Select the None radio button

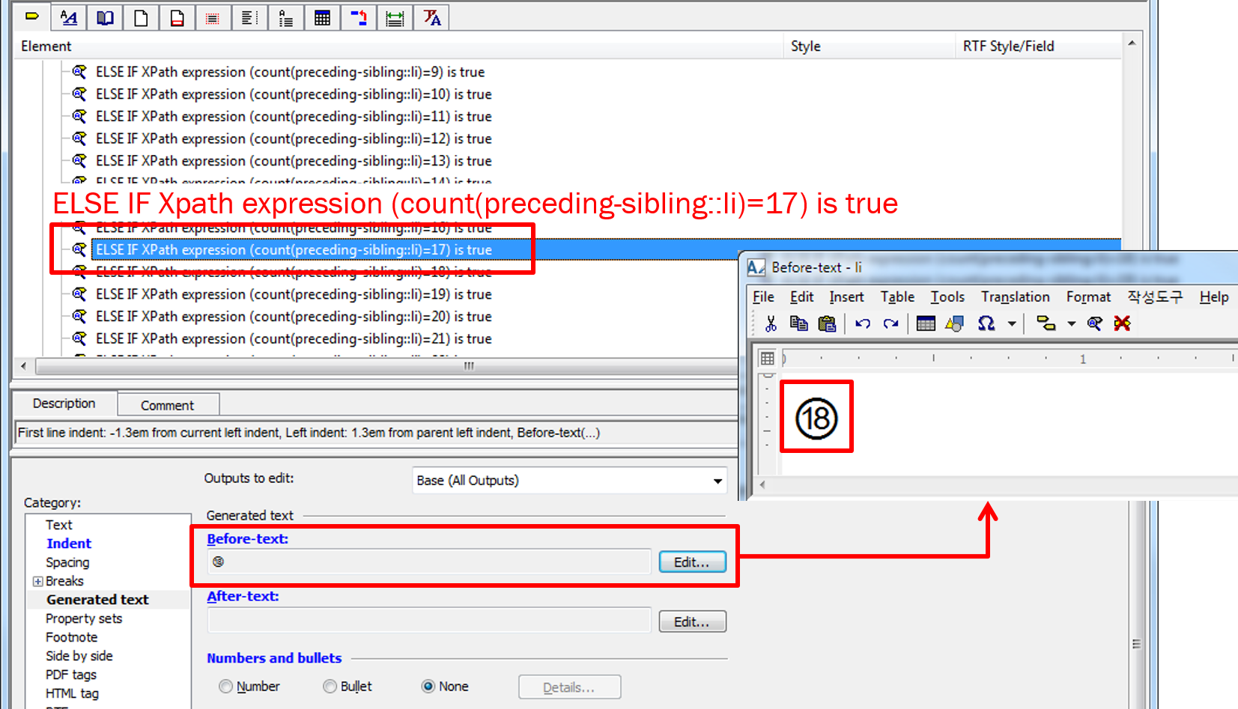(428, 687)
